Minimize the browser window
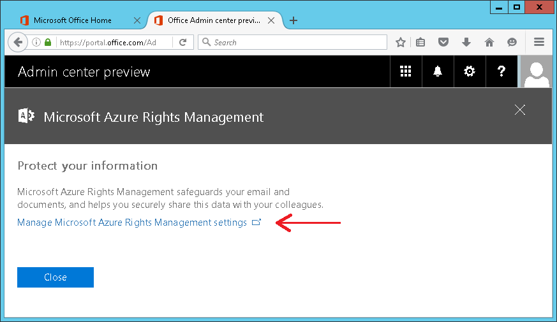Viewport: 557px width, 322px height. coord(499,7)
